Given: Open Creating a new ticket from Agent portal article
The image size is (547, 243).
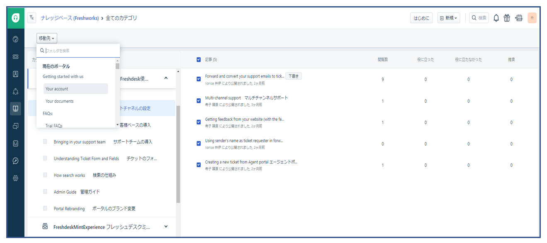Looking at the screenshot, I should [251, 162].
